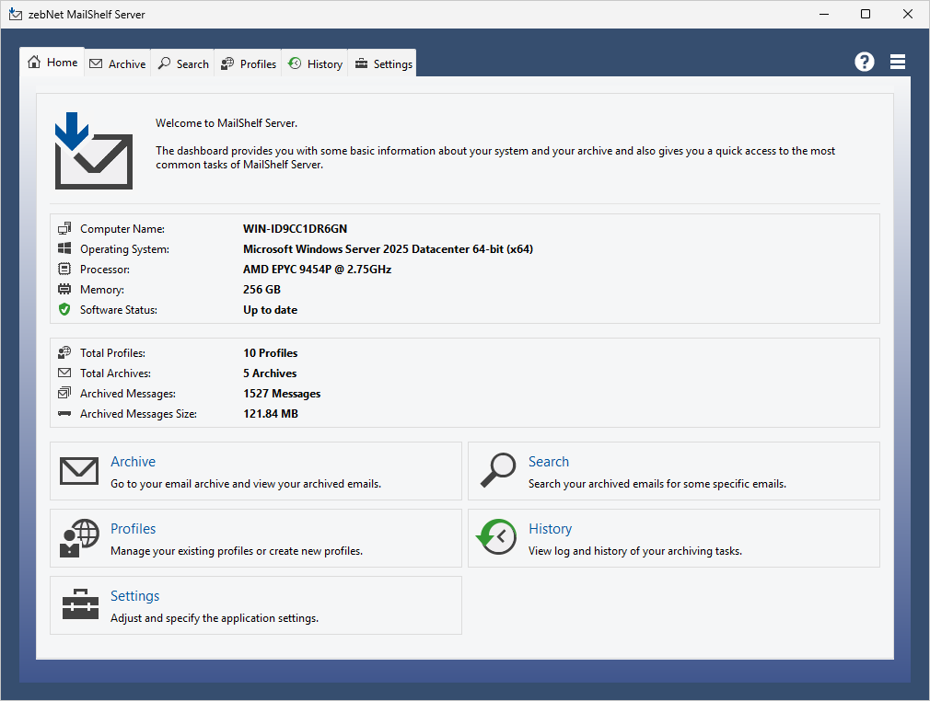Click the green clock History tile icon

(x=496, y=538)
